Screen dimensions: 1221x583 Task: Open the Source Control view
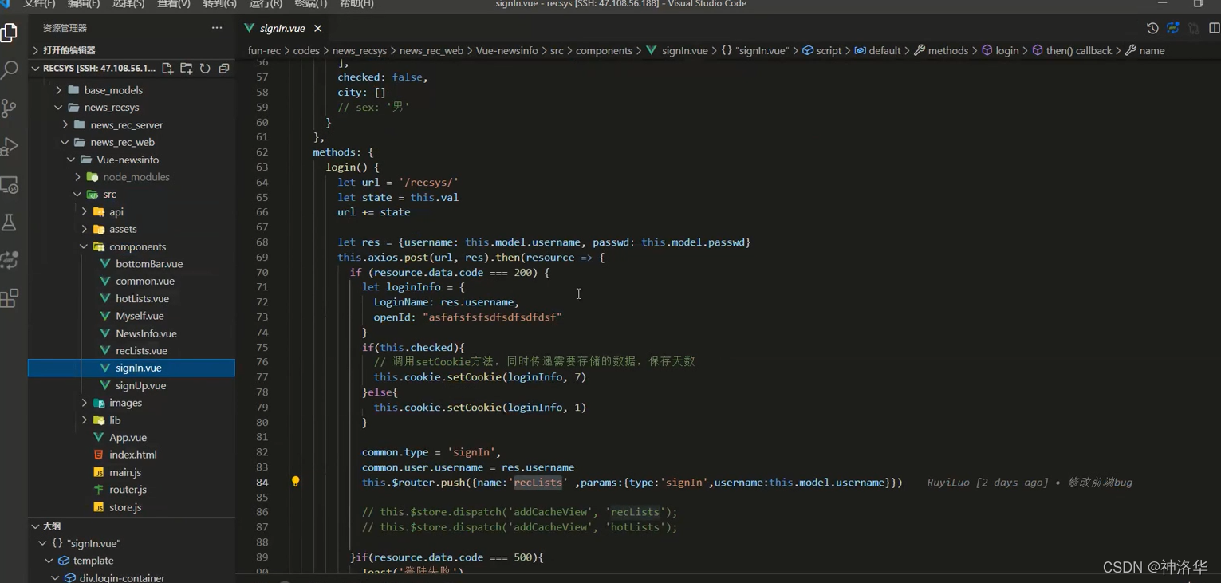point(10,108)
